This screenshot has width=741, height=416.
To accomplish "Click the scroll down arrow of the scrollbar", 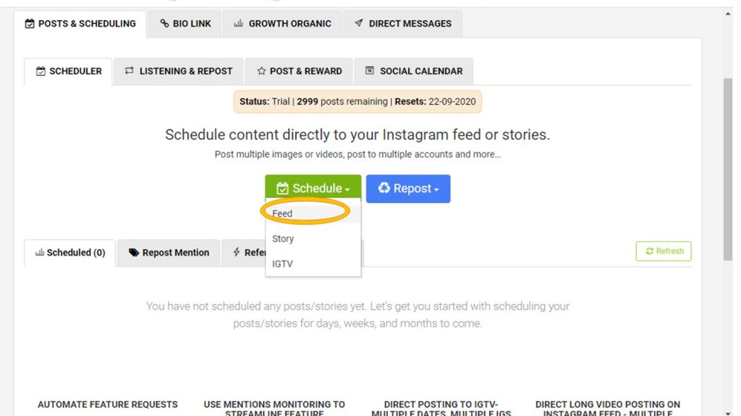I will [728, 412].
